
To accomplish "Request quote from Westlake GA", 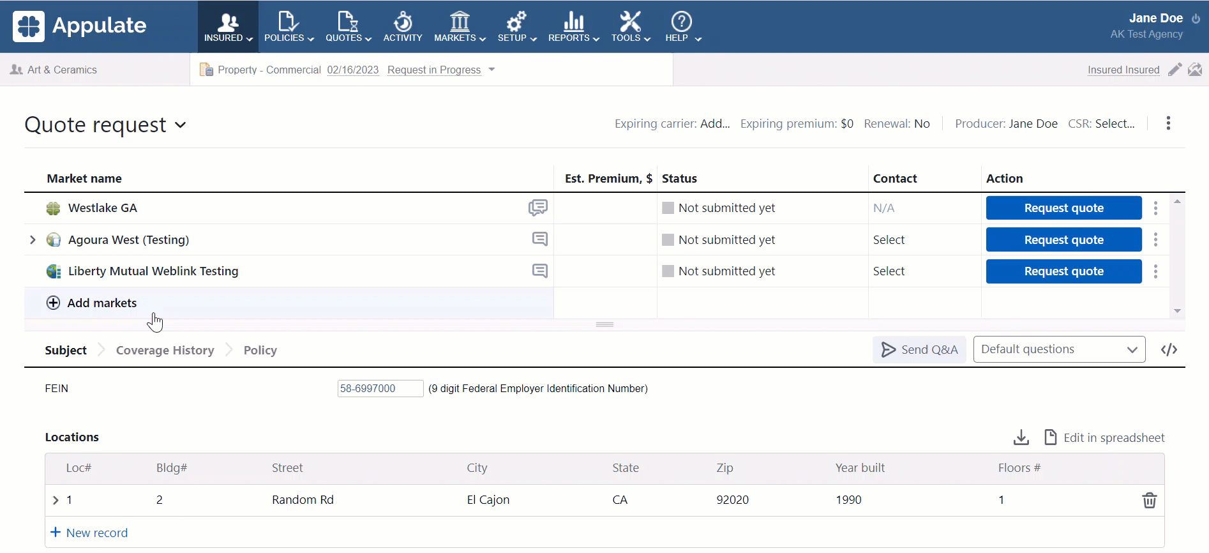I will coord(1063,208).
